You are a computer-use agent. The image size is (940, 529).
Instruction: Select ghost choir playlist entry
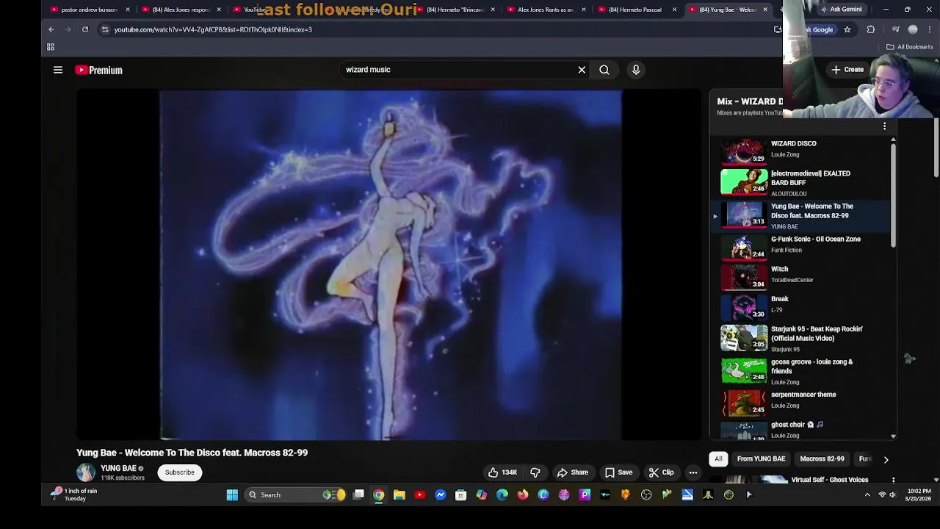pos(800,430)
